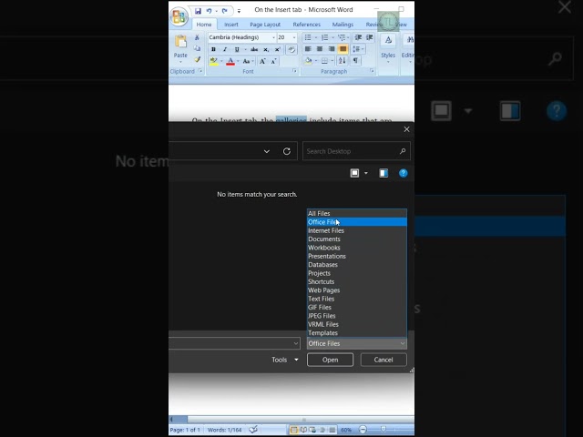Show or hide paragraph marks
This screenshot has width=583, height=437.
point(356,61)
